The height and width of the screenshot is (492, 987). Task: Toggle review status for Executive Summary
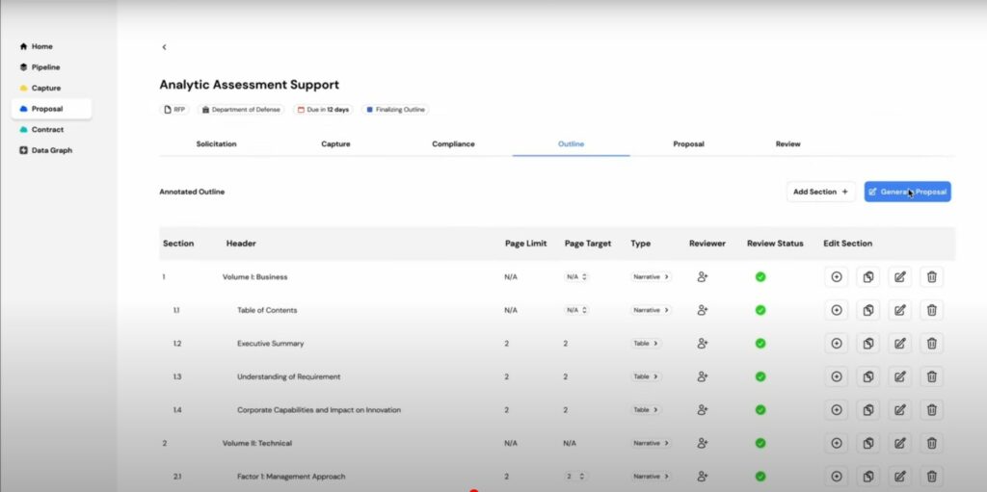(760, 344)
